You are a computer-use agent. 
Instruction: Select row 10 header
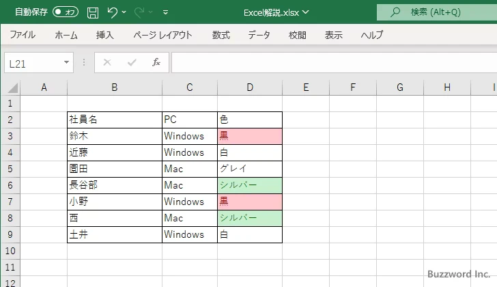(x=10, y=251)
